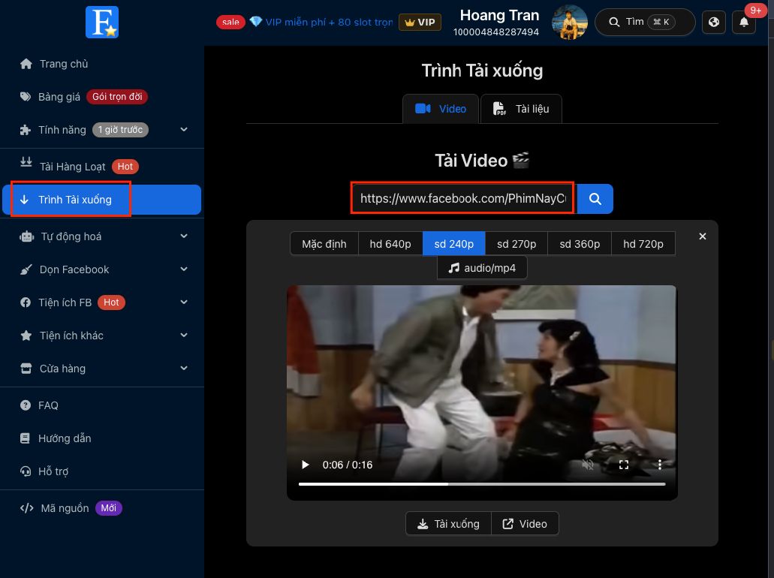The image size is (774, 578).
Task: Expand the Cửa hàng section chevron
Action: click(x=184, y=369)
